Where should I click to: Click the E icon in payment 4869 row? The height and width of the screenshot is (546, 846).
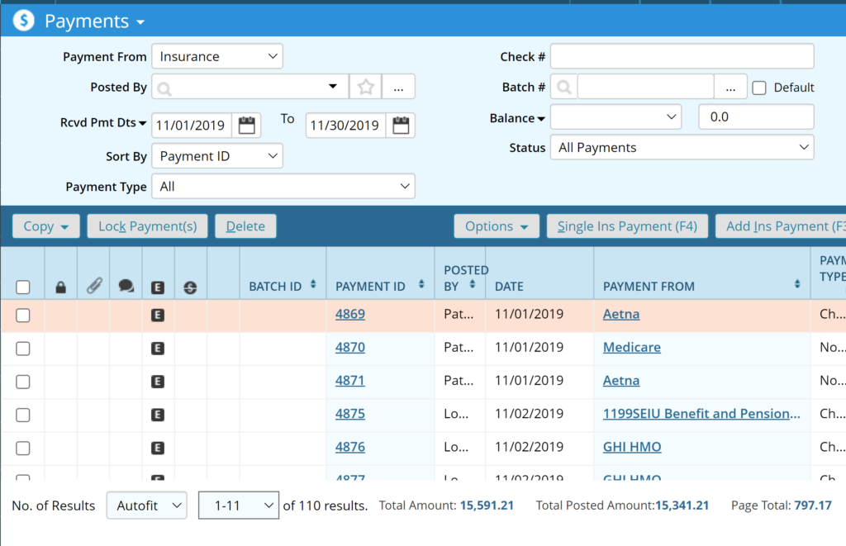point(158,315)
